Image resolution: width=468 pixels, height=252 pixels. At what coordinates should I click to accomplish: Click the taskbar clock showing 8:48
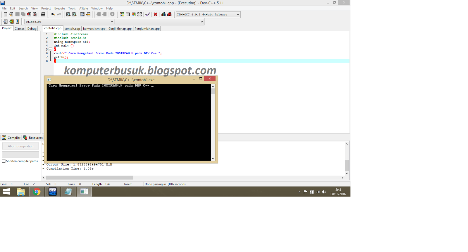coord(338,190)
